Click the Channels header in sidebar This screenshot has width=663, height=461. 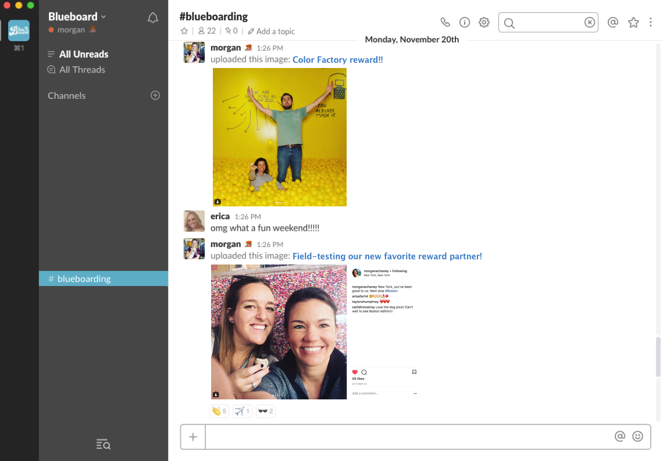tap(66, 95)
